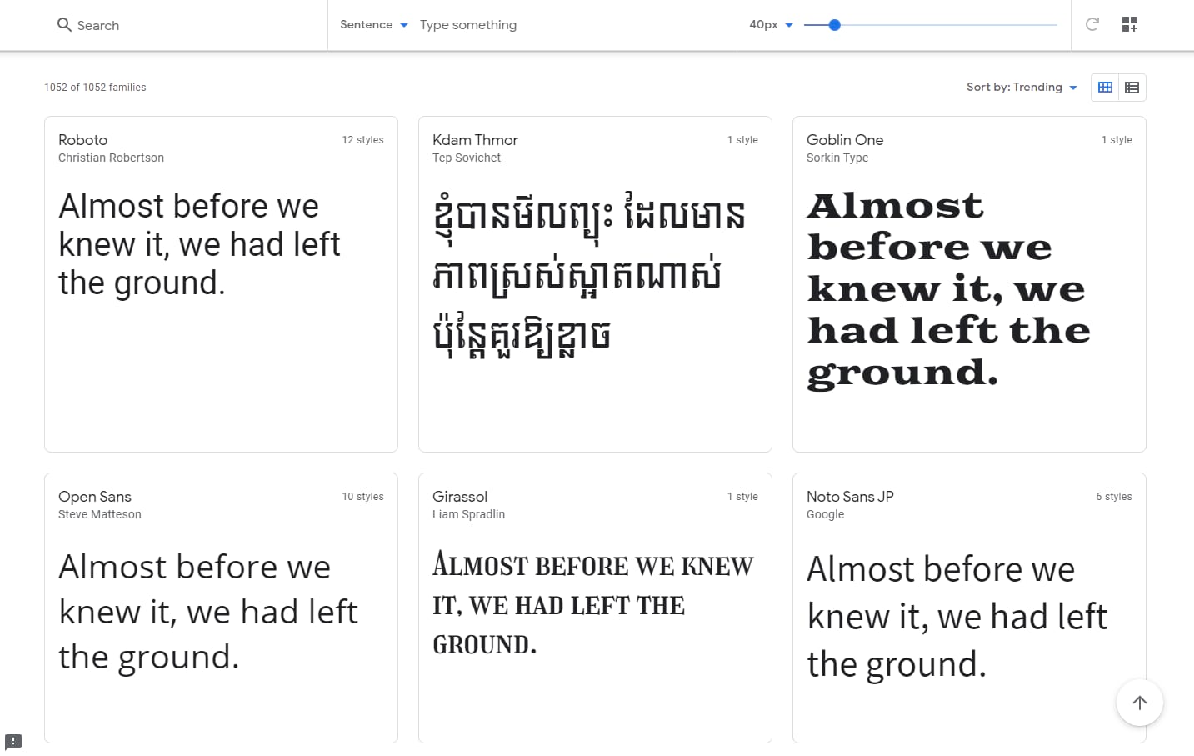This screenshot has width=1194, height=756.
Task: Select the Roboto font family
Action: pos(82,140)
